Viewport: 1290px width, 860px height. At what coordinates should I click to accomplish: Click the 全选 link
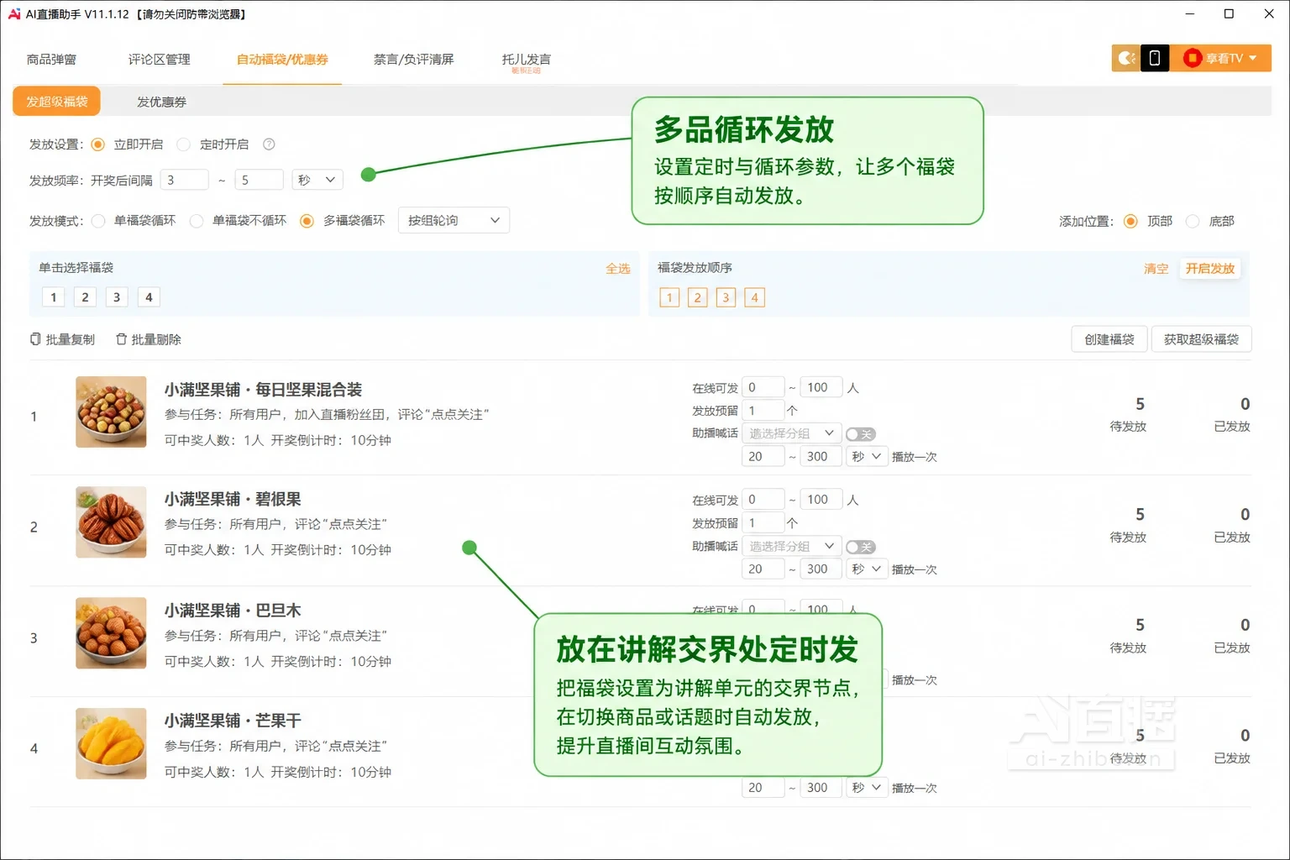(618, 269)
